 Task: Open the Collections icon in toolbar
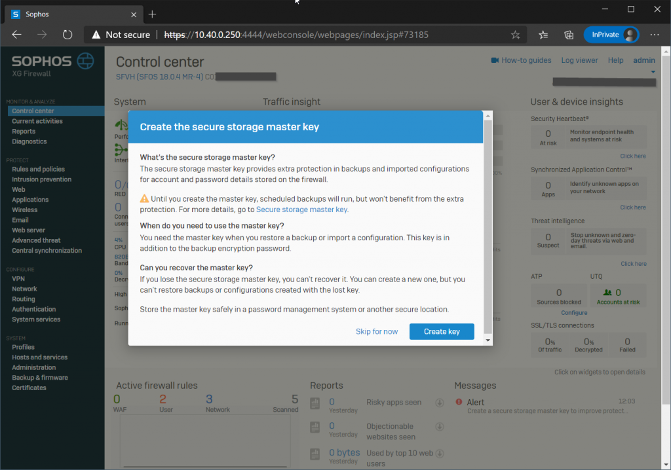(x=569, y=35)
